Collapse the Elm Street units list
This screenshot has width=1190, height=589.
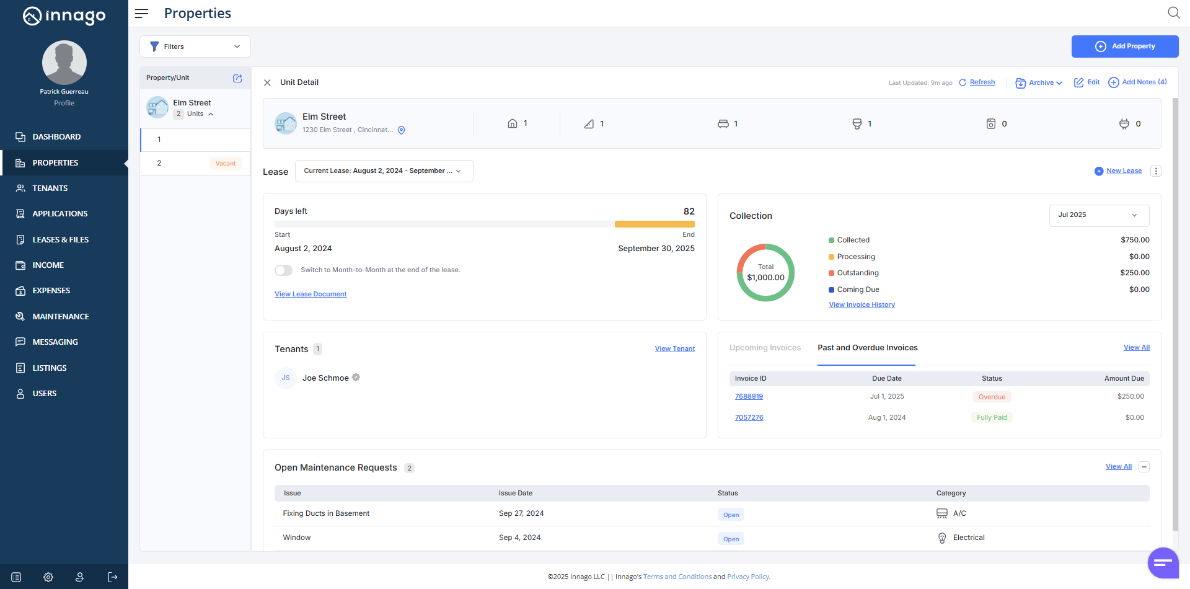211,114
